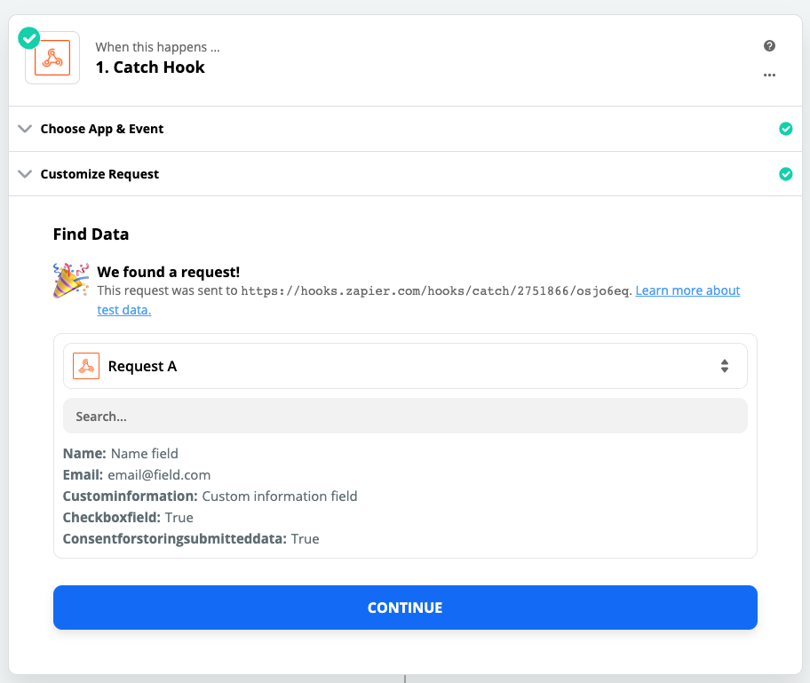
Task: Open the help question mark icon
Action: point(769,46)
